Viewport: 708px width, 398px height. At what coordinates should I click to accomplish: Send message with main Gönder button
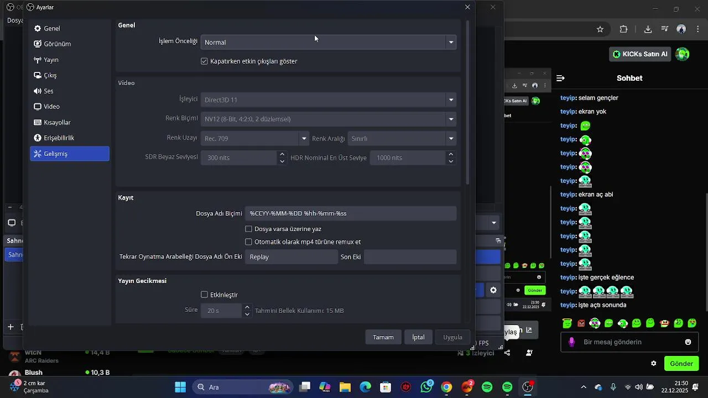pyautogui.click(x=681, y=364)
